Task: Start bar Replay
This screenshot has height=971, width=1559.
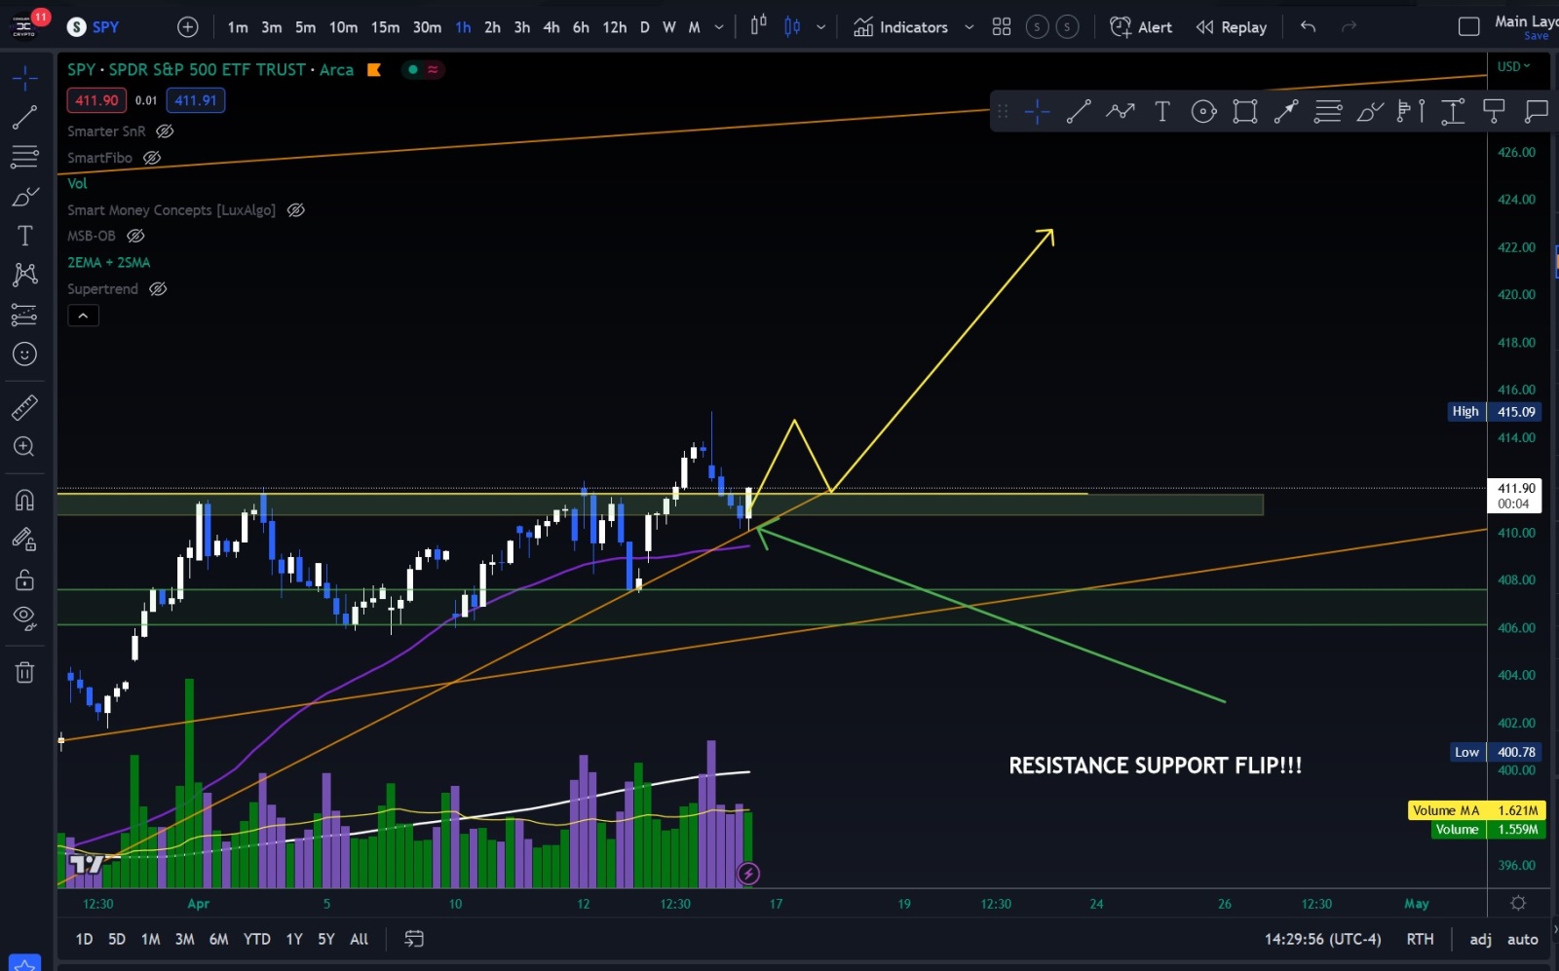Action: tap(1232, 27)
